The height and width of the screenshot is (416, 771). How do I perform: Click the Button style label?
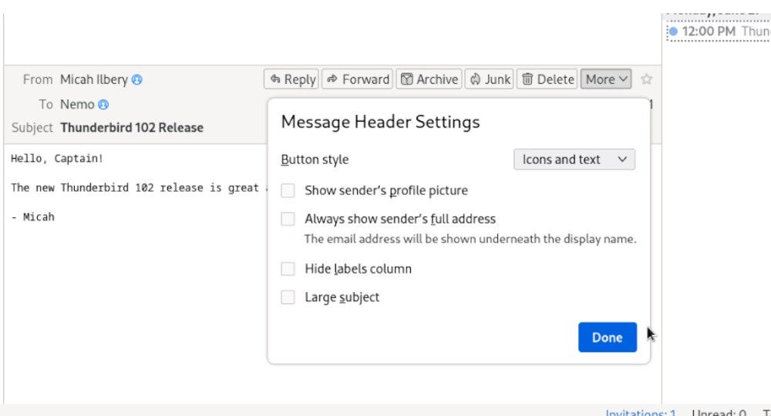315,159
